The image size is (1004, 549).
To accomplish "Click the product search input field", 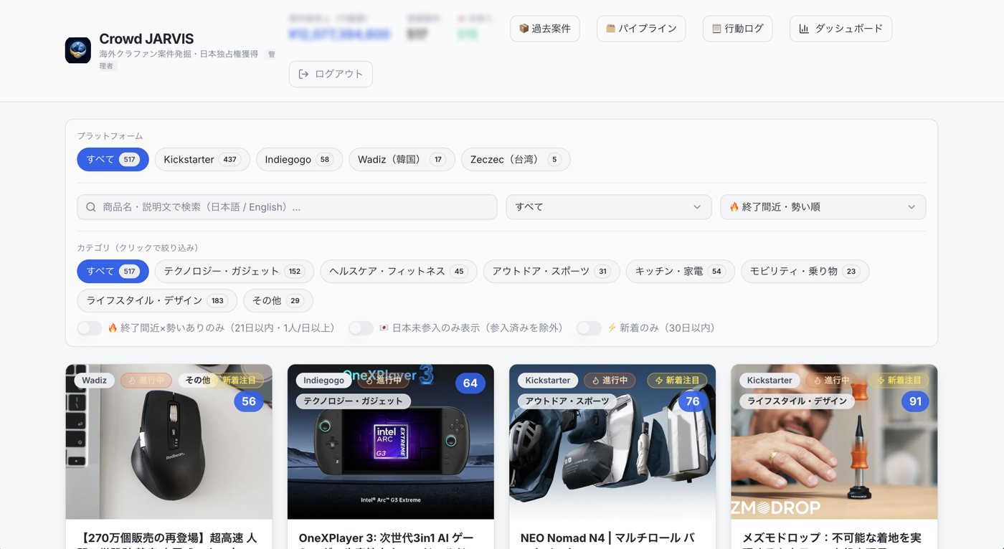I will point(287,207).
